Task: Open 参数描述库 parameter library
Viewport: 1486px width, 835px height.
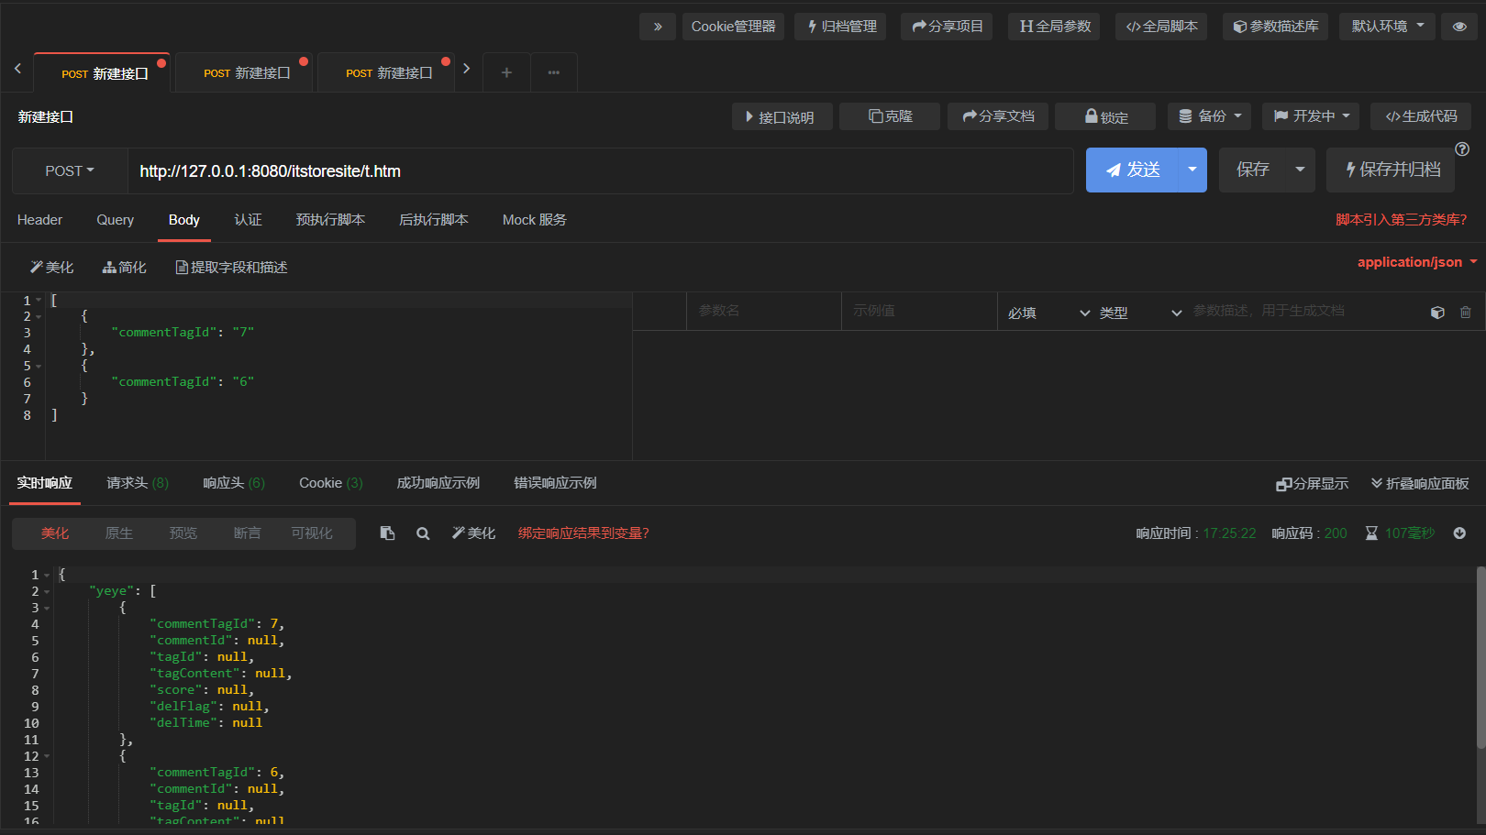Action: coord(1275,27)
